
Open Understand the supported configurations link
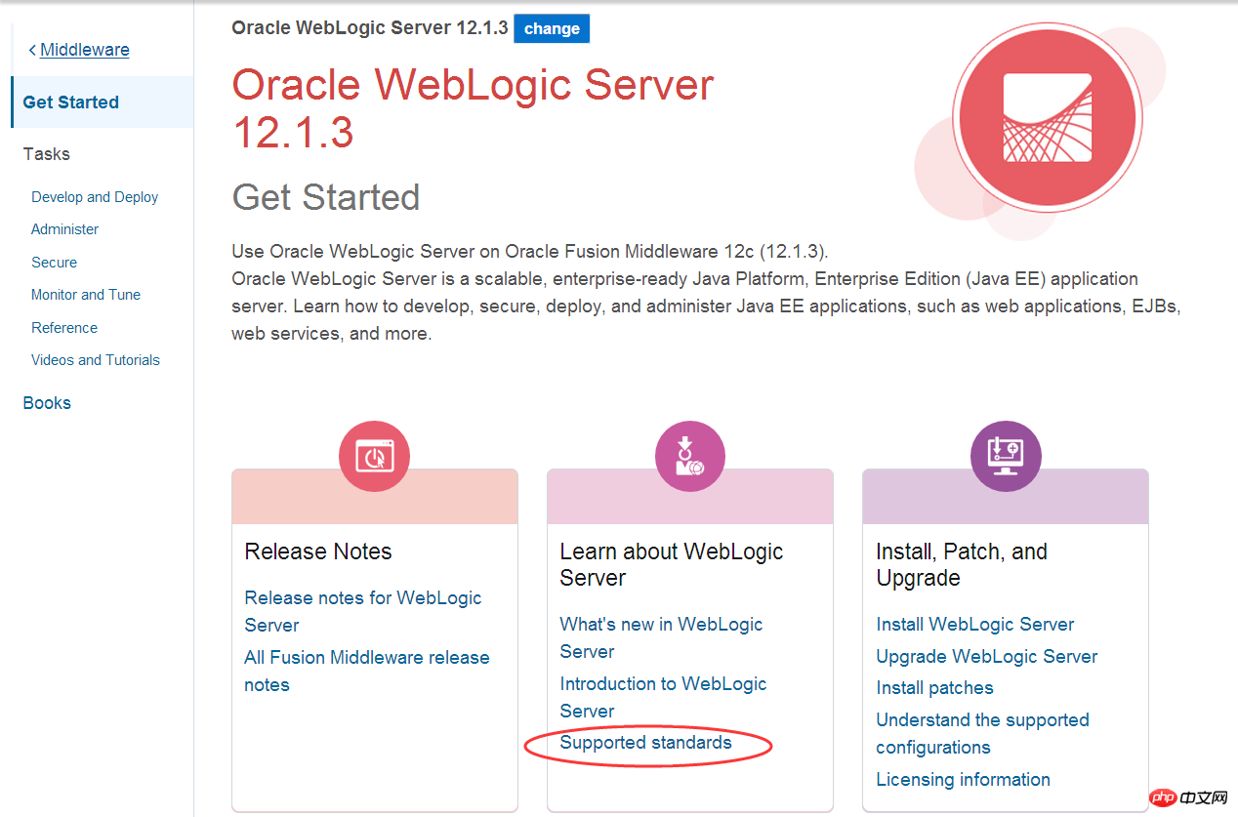(x=982, y=733)
